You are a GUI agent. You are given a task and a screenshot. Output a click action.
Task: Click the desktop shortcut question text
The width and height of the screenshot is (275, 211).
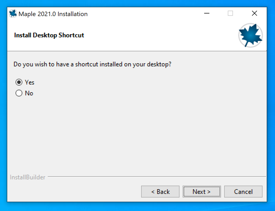tap(92, 64)
